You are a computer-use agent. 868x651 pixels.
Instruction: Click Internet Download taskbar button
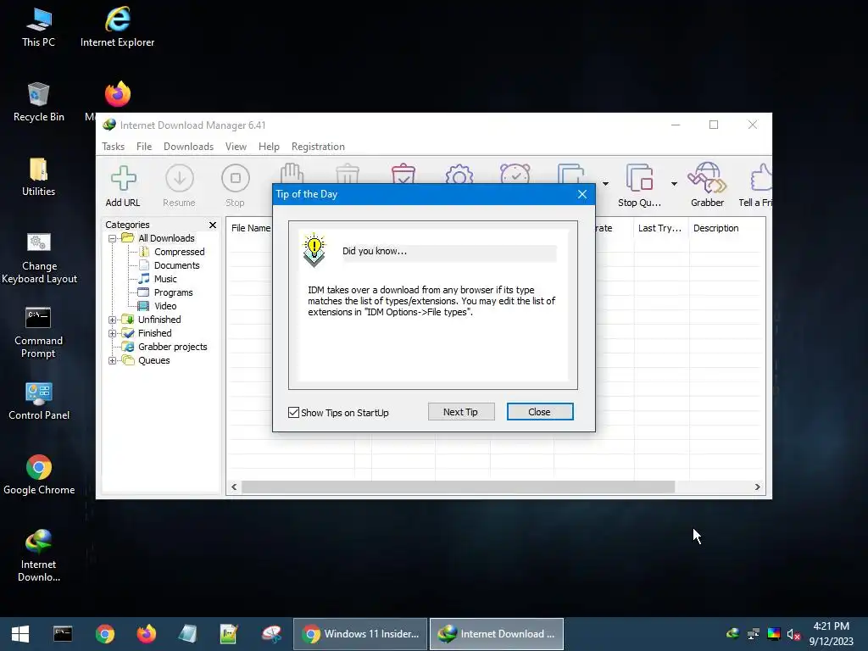pos(497,634)
